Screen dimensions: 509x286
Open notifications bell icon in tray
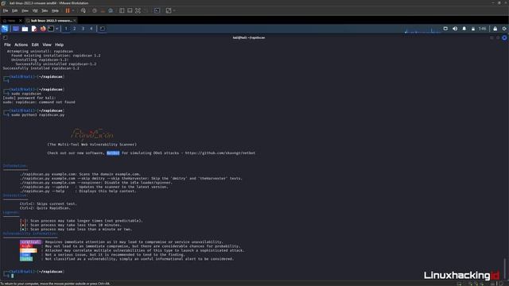[464, 29]
